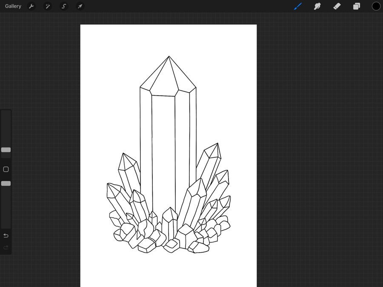Open the Actions wrench menu
This screenshot has width=383, height=287.
(31, 6)
